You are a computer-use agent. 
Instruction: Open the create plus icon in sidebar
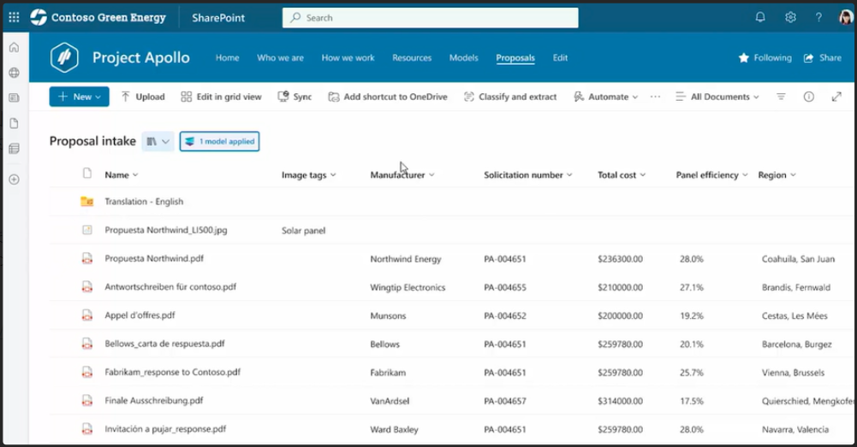click(14, 179)
